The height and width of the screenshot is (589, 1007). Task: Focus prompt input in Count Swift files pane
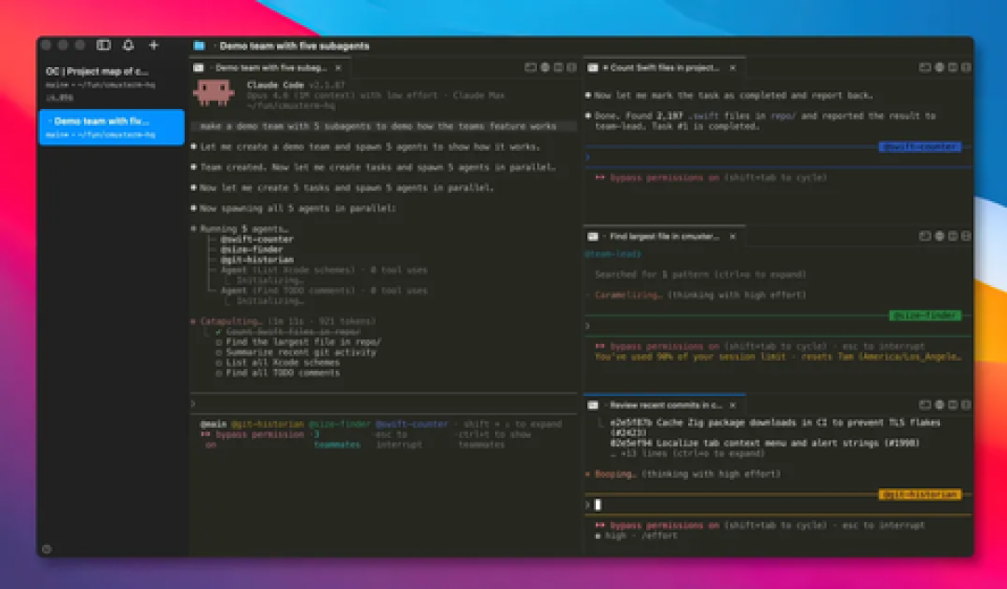point(777,157)
